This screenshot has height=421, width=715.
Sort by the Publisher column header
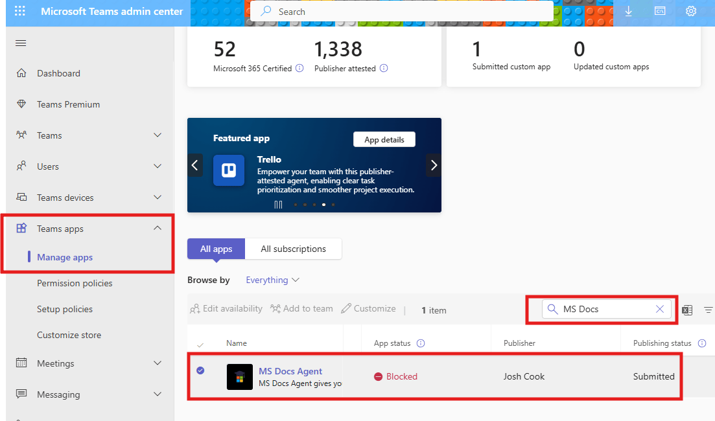tap(519, 343)
